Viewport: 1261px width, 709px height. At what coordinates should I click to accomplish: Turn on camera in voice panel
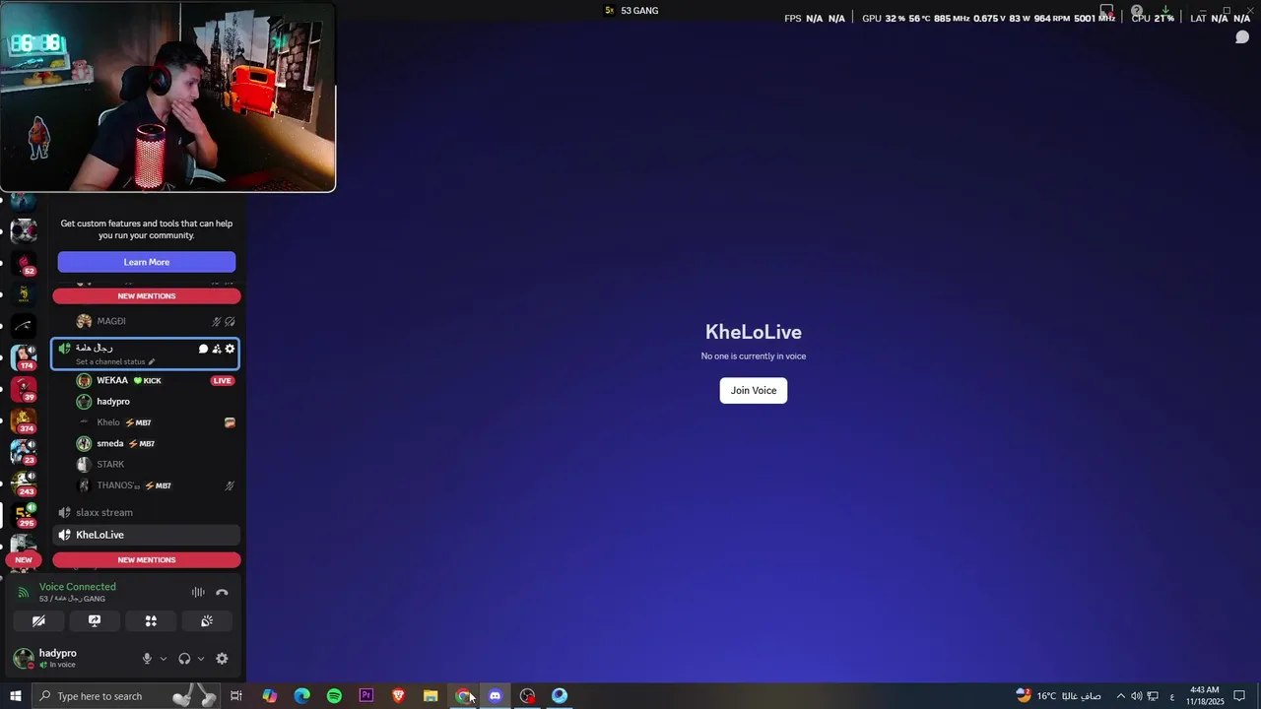38,621
